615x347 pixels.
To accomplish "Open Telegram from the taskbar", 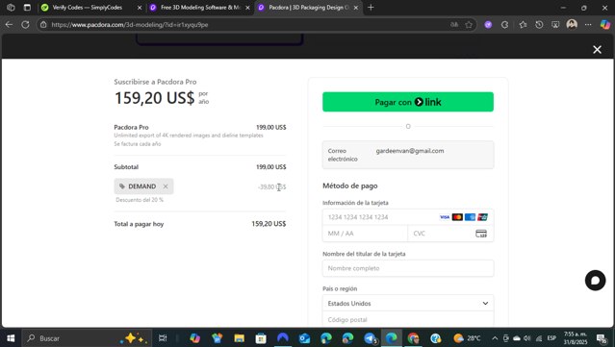I will click(x=370, y=338).
